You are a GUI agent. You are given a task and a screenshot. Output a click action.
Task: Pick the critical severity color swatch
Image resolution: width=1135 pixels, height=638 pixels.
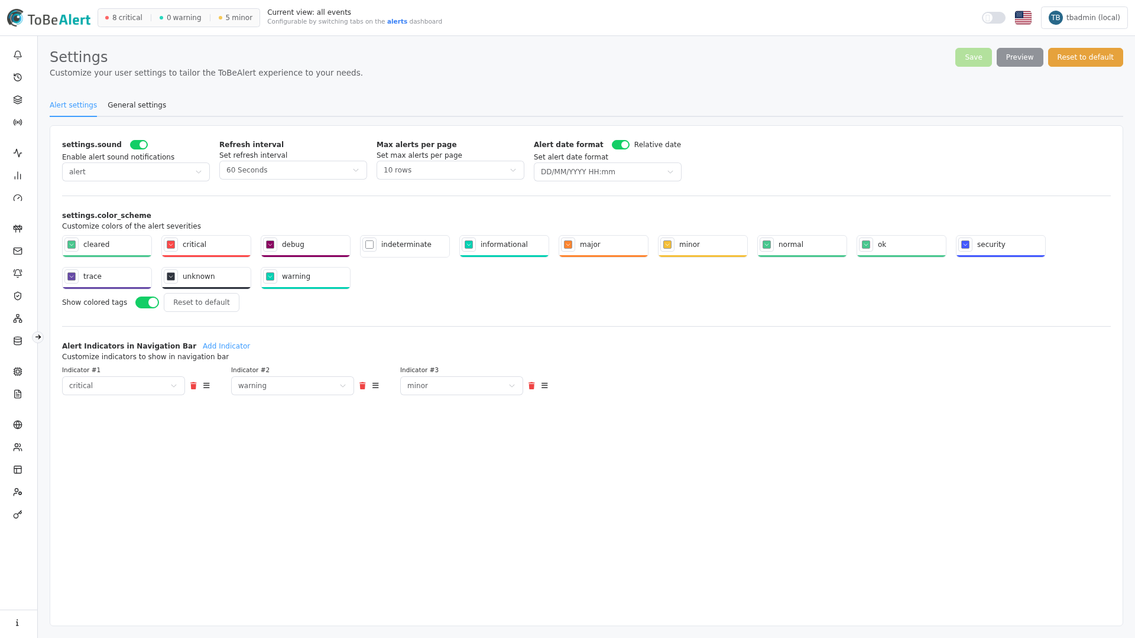click(171, 245)
